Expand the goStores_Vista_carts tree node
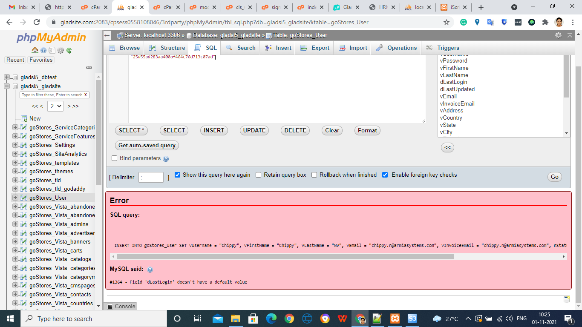 15,251
